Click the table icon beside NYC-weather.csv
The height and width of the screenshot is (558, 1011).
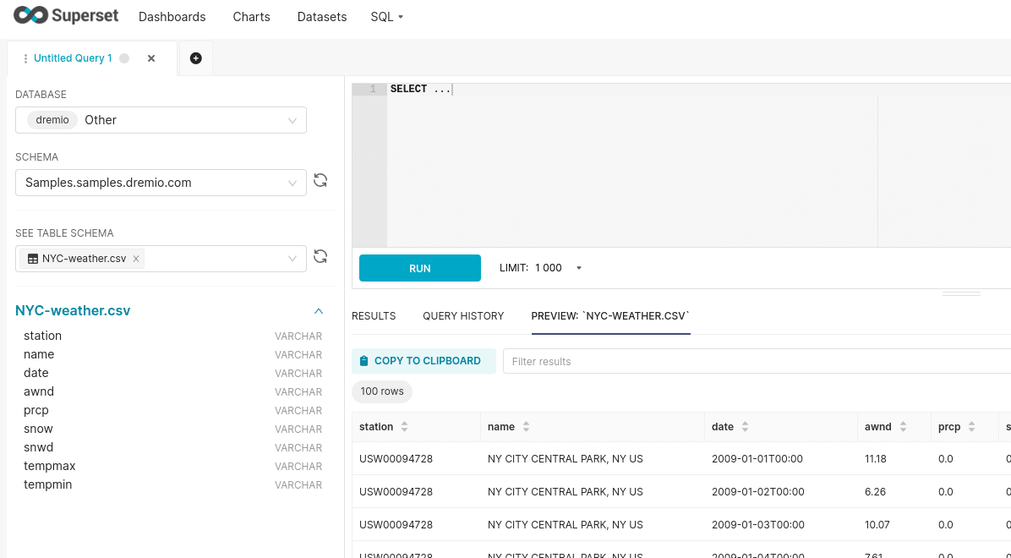tap(31, 258)
